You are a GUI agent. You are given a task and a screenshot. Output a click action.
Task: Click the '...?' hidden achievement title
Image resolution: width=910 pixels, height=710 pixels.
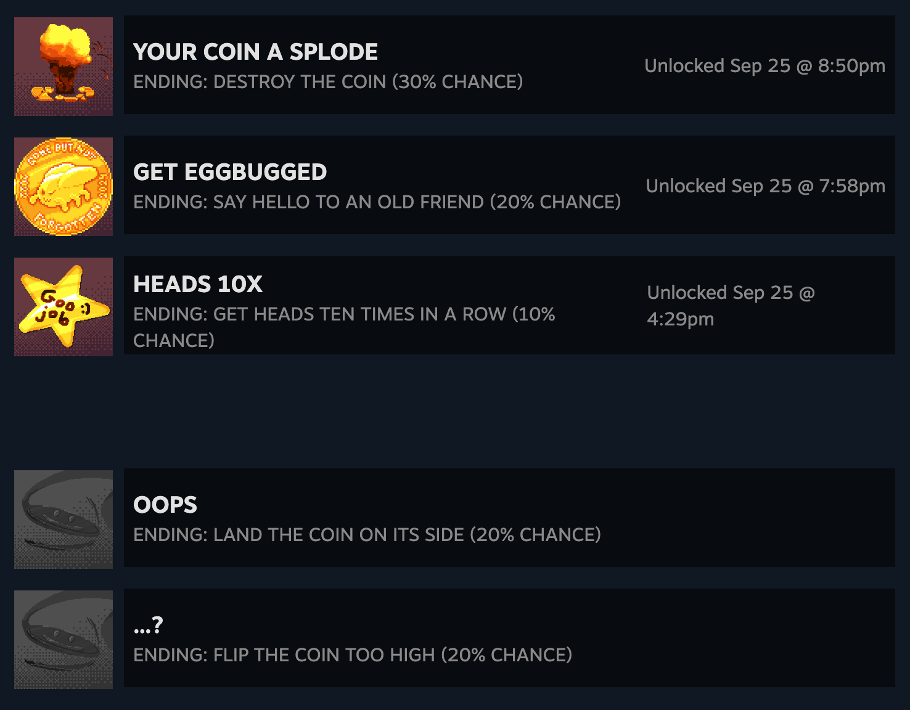click(149, 626)
